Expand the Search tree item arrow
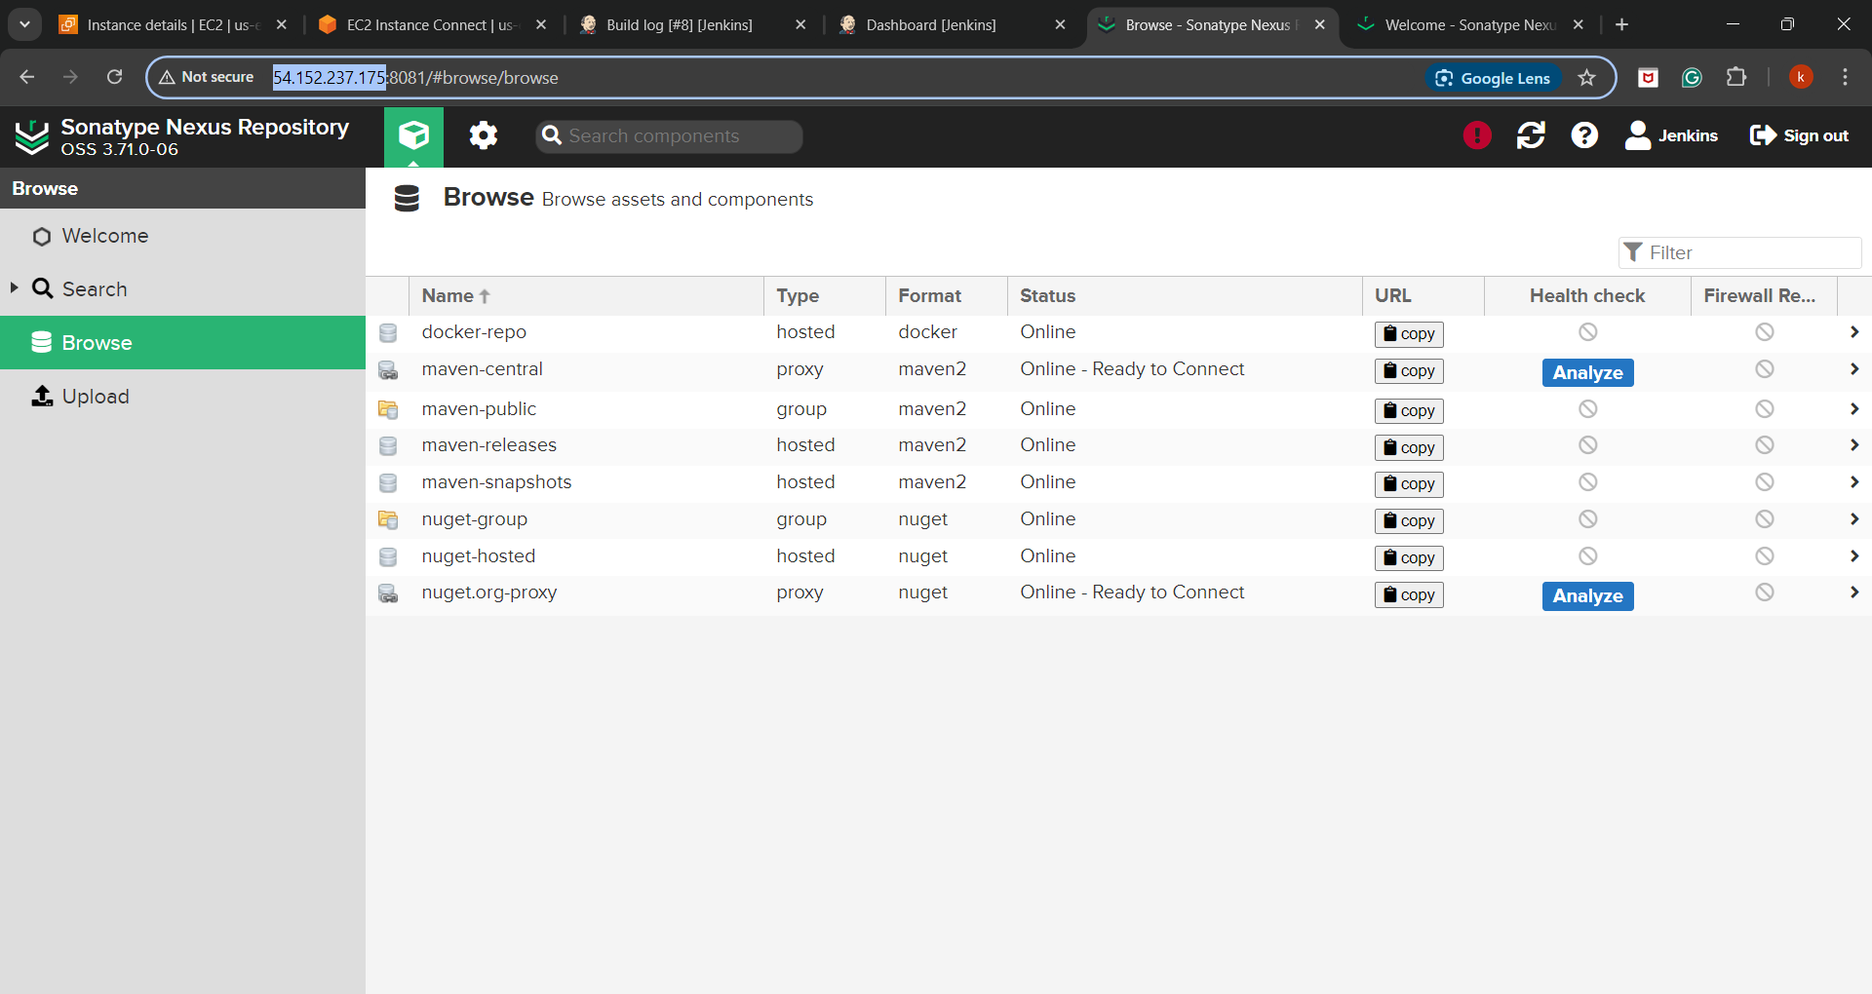This screenshot has width=1872, height=994. coord(15,287)
